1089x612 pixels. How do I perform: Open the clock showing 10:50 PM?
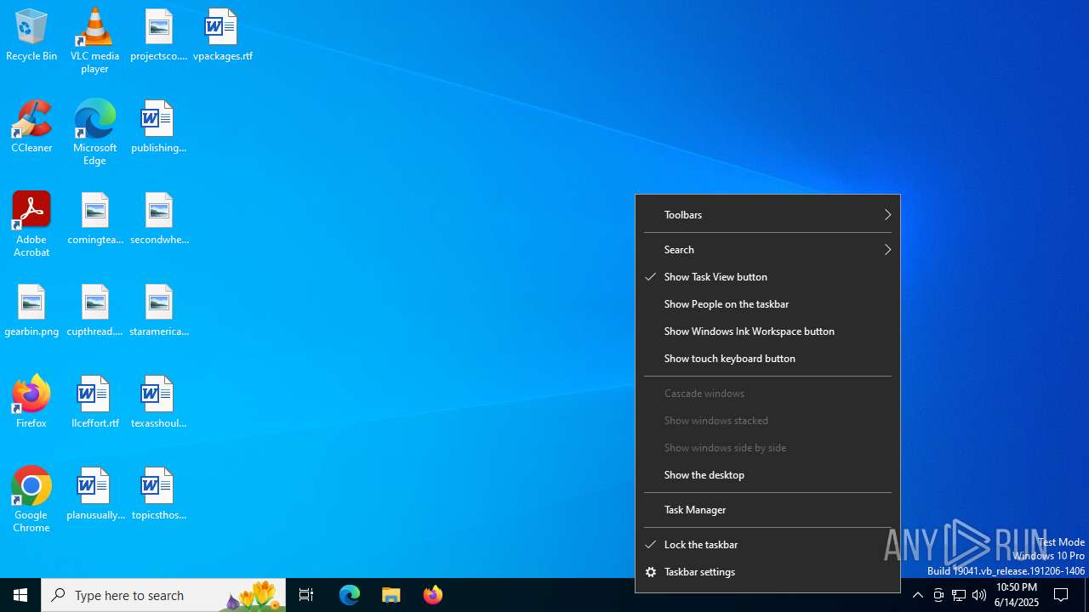pos(1017,595)
